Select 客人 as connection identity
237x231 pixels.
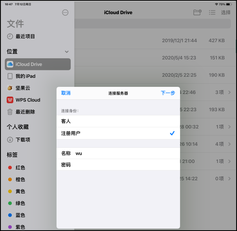(x=118, y=121)
